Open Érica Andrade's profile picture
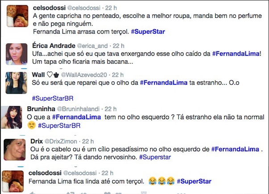 (x=17, y=54)
